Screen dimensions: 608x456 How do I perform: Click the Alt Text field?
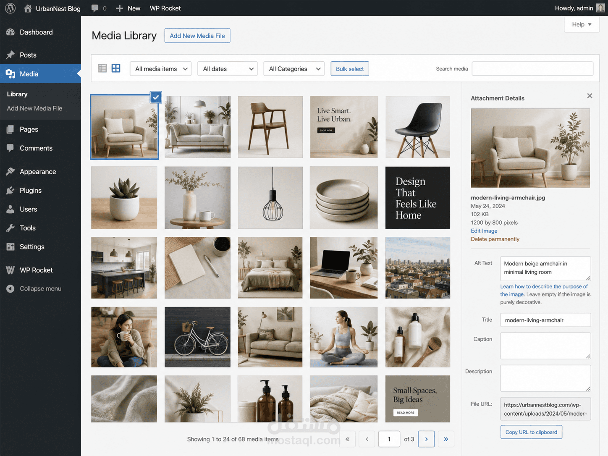[x=545, y=268]
